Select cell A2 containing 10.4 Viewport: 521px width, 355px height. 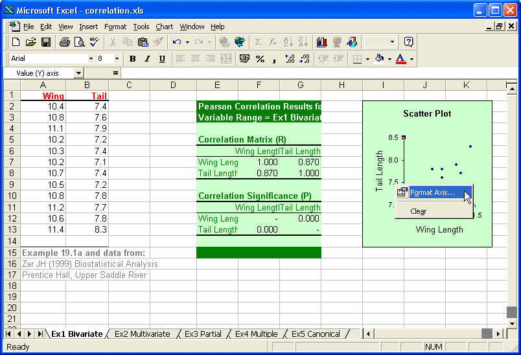point(43,106)
